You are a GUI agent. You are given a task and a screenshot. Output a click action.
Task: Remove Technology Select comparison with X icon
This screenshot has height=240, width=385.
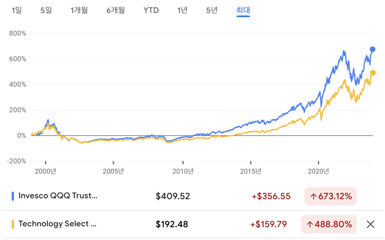(370, 224)
